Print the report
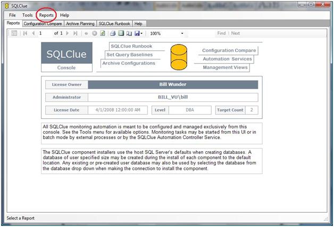The image size is (334, 227). coord(113,33)
